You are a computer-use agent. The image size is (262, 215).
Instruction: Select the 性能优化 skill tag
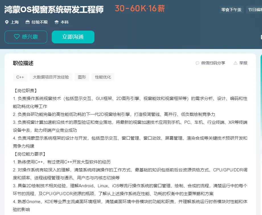click(x=103, y=77)
